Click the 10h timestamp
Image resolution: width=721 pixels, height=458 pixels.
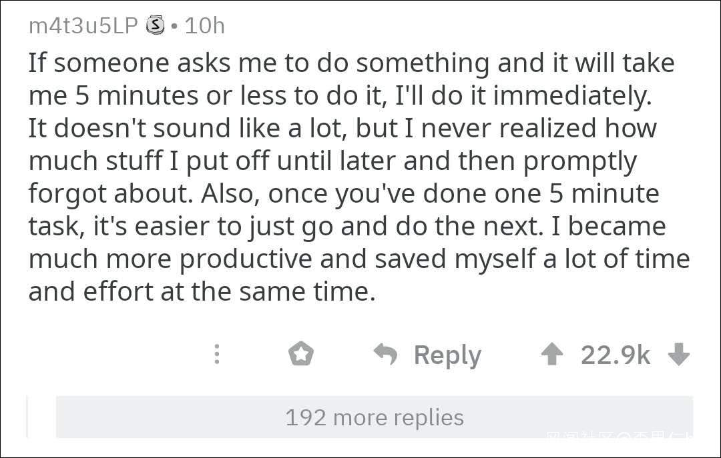coord(204,26)
